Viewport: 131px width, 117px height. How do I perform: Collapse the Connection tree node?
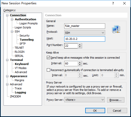tap(7, 15)
